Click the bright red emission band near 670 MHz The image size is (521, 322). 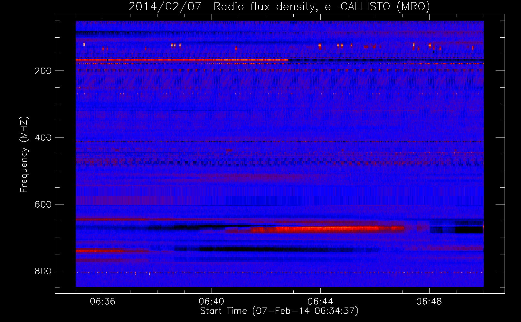click(x=327, y=229)
